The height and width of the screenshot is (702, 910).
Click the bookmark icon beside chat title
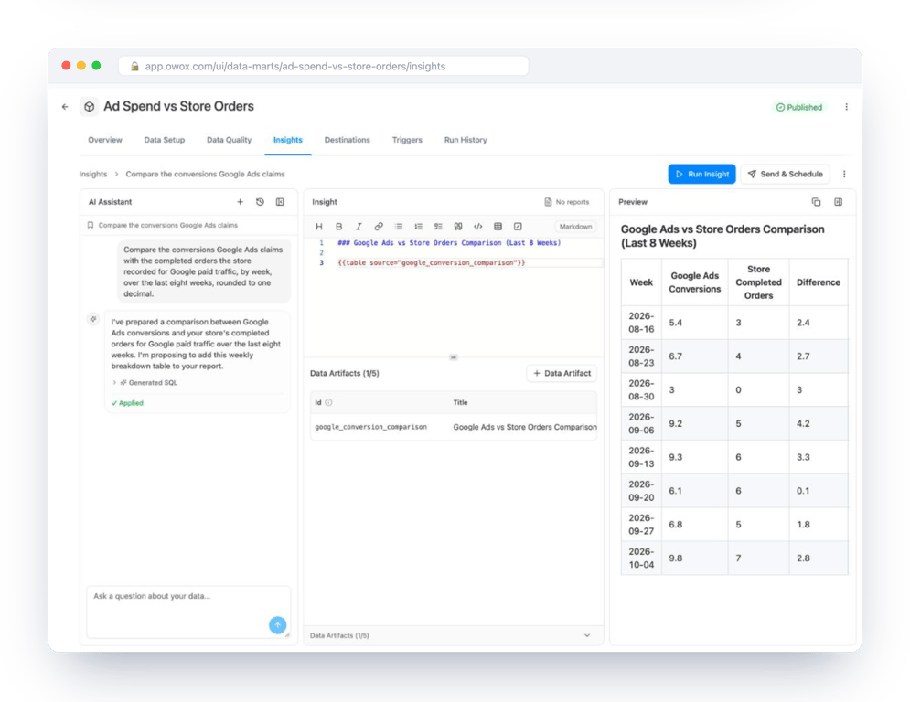pos(90,225)
